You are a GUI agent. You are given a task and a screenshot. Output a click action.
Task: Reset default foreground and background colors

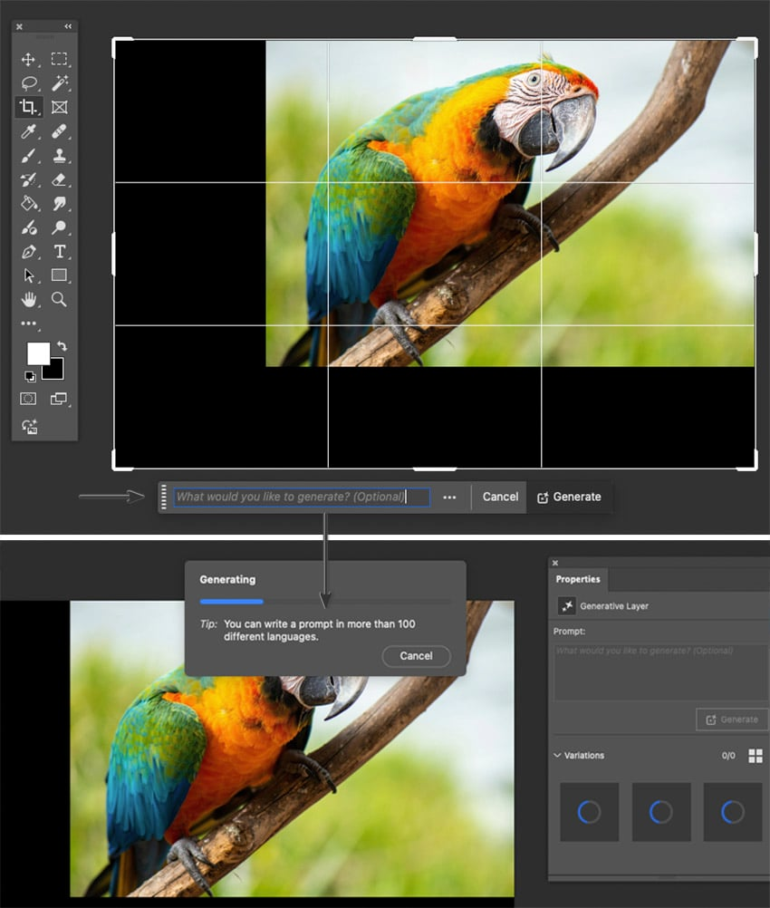pos(30,376)
